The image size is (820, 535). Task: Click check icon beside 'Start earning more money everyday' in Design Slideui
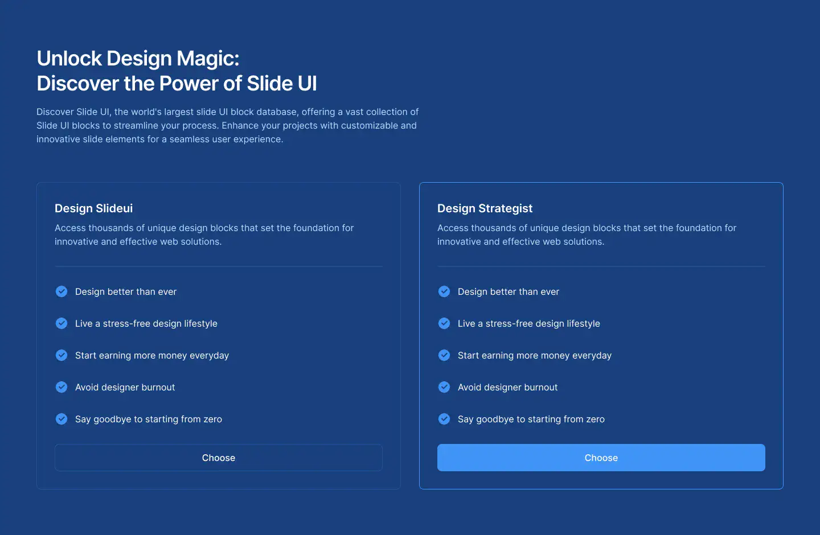pyautogui.click(x=61, y=355)
